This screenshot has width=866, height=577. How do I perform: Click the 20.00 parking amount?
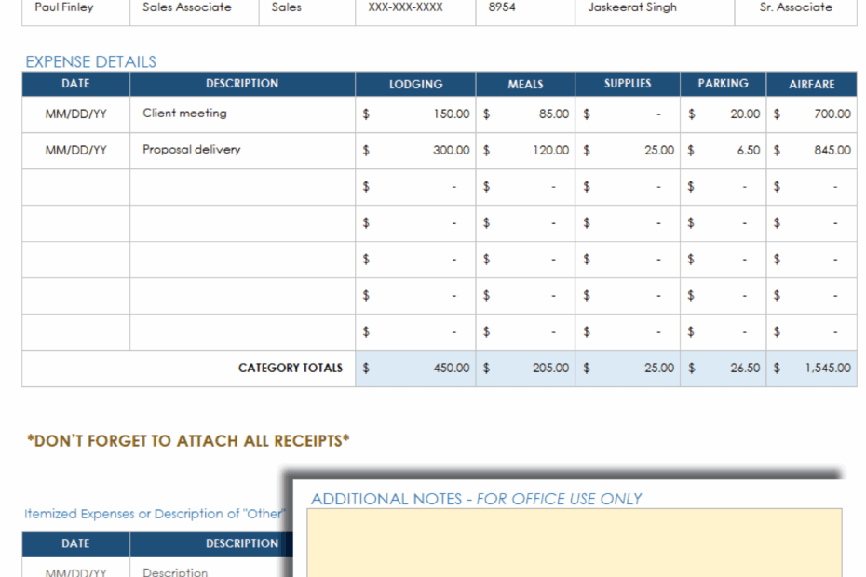[x=745, y=114]
